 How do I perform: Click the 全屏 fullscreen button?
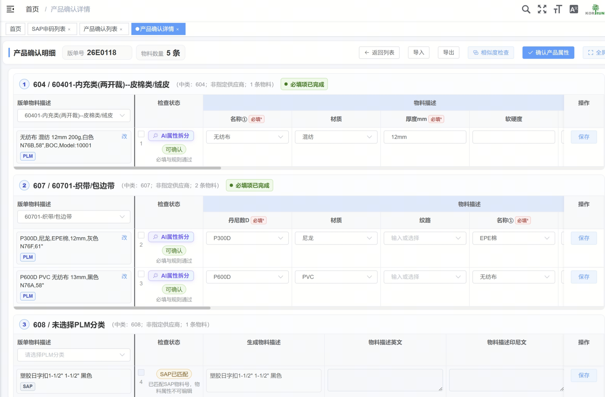pos(594,53)
